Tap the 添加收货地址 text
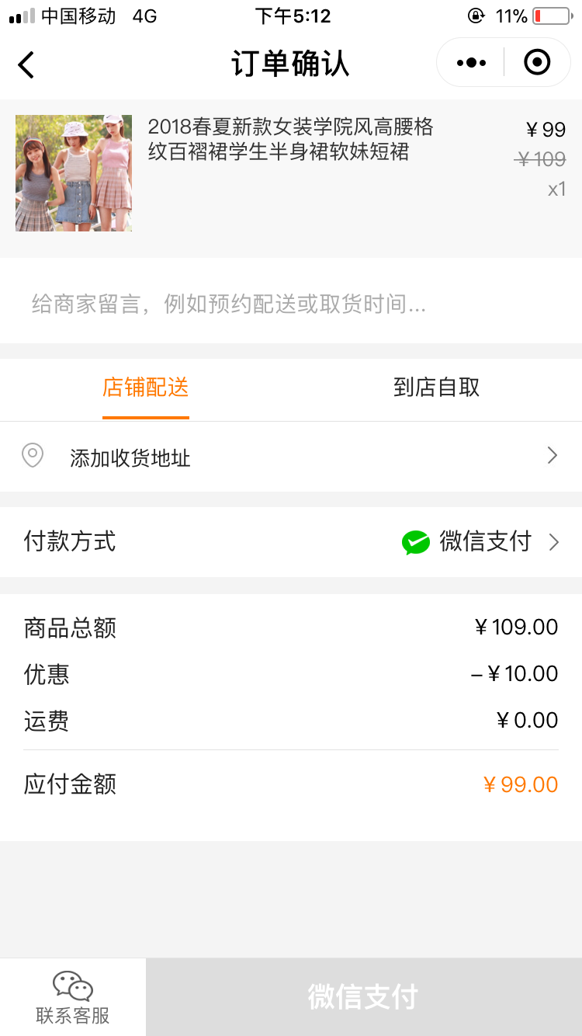582x1036 pixels. coord(130,458)
